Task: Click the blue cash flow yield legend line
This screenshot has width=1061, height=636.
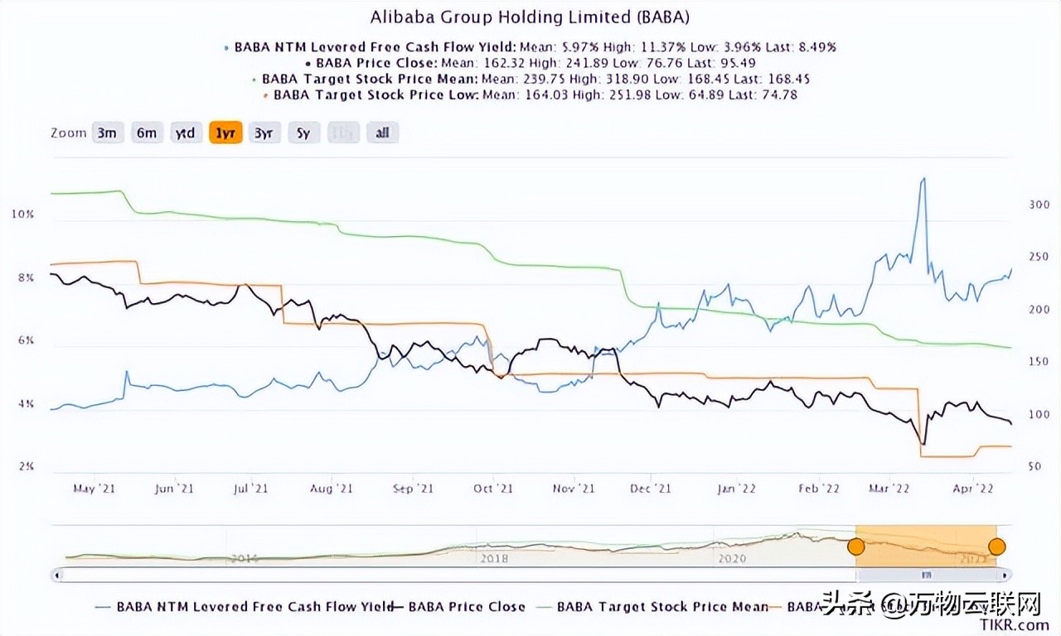Action: [x=103, y=606]
